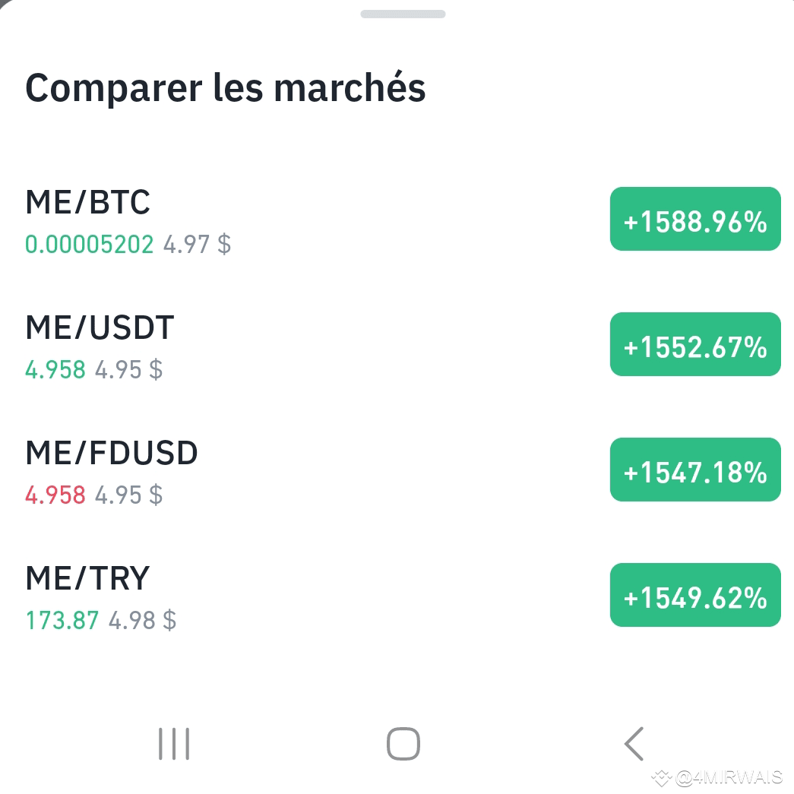Select the ME/TRY market pair

[x=87, y=578]
